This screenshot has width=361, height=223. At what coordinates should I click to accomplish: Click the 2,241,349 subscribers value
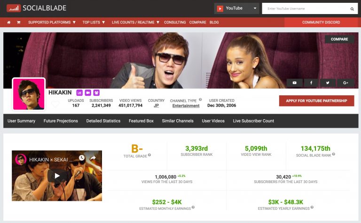(101, 106)
